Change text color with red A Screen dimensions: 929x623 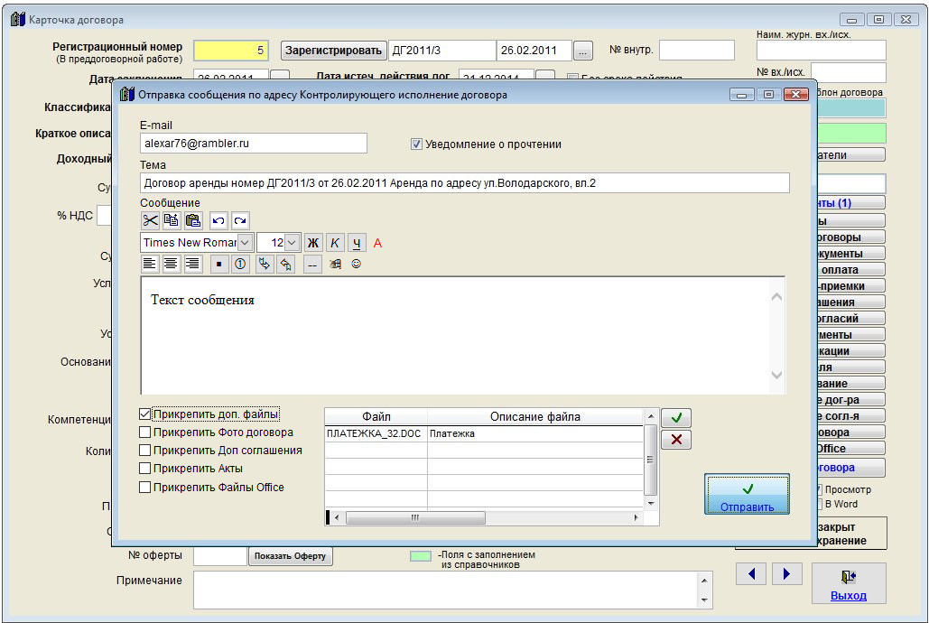click(378, 242)
